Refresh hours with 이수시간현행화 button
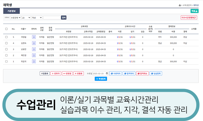The image size is (203, 121). click(189, 17)
